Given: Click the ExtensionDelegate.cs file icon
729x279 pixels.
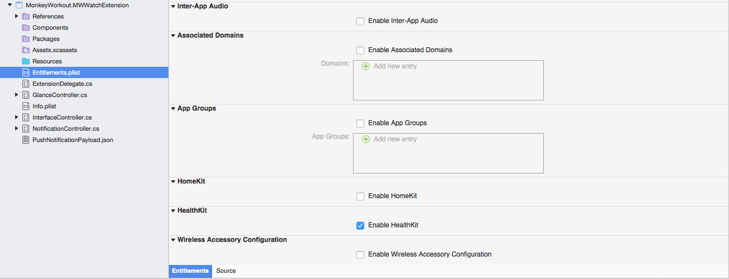Looking at the screenshot, I should pyautogui.click(x=26, y=84).
